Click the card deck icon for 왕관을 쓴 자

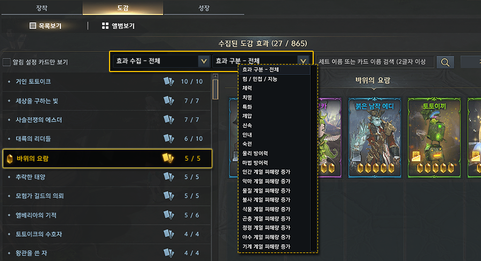(x=168, y=253)
